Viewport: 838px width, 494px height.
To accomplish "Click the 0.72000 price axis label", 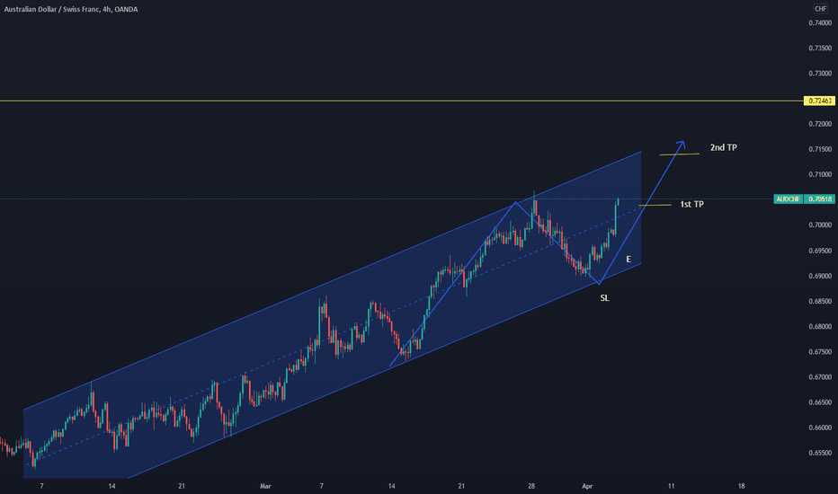I will click(820, 124).
